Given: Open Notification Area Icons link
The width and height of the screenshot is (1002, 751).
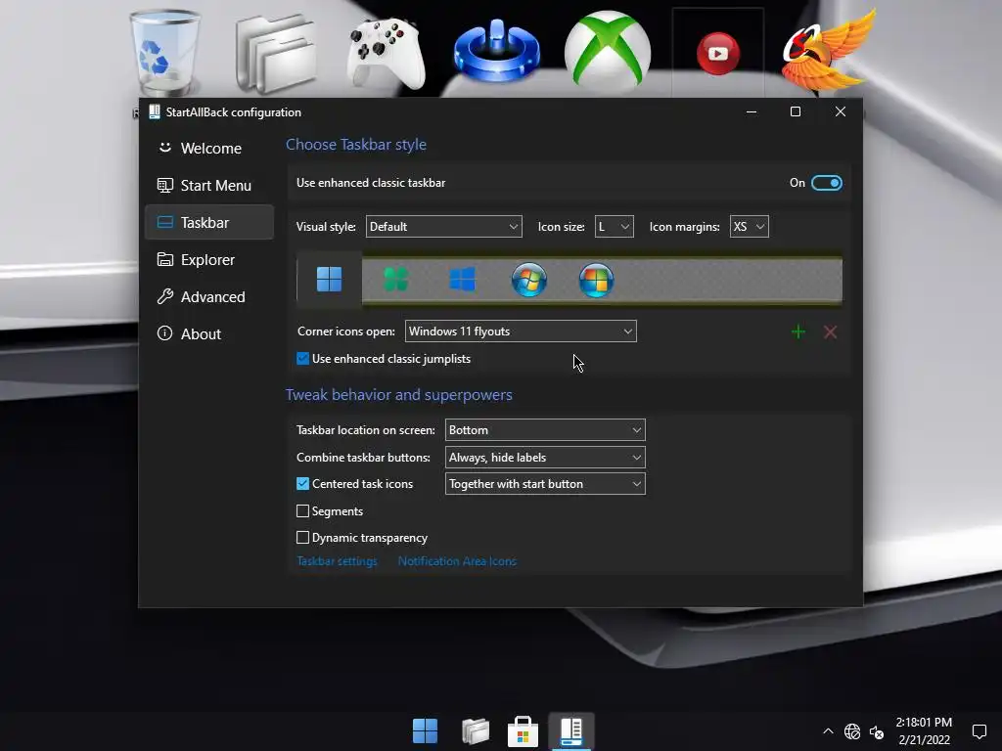Looking at the screenshot, I should tap(458, 561).
